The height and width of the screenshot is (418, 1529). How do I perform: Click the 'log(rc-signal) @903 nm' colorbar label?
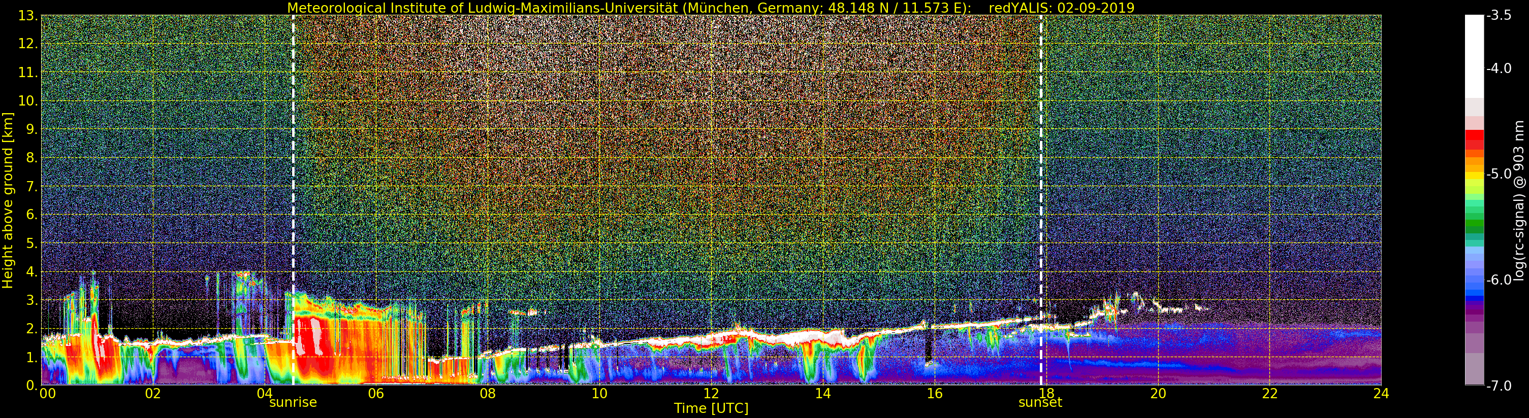pyautogui.click(x=1519, y=200)
